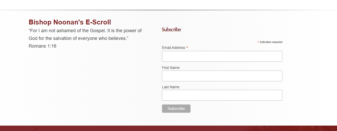Click the Bishop Noonan's E-Scroll heading

[70, 22]
